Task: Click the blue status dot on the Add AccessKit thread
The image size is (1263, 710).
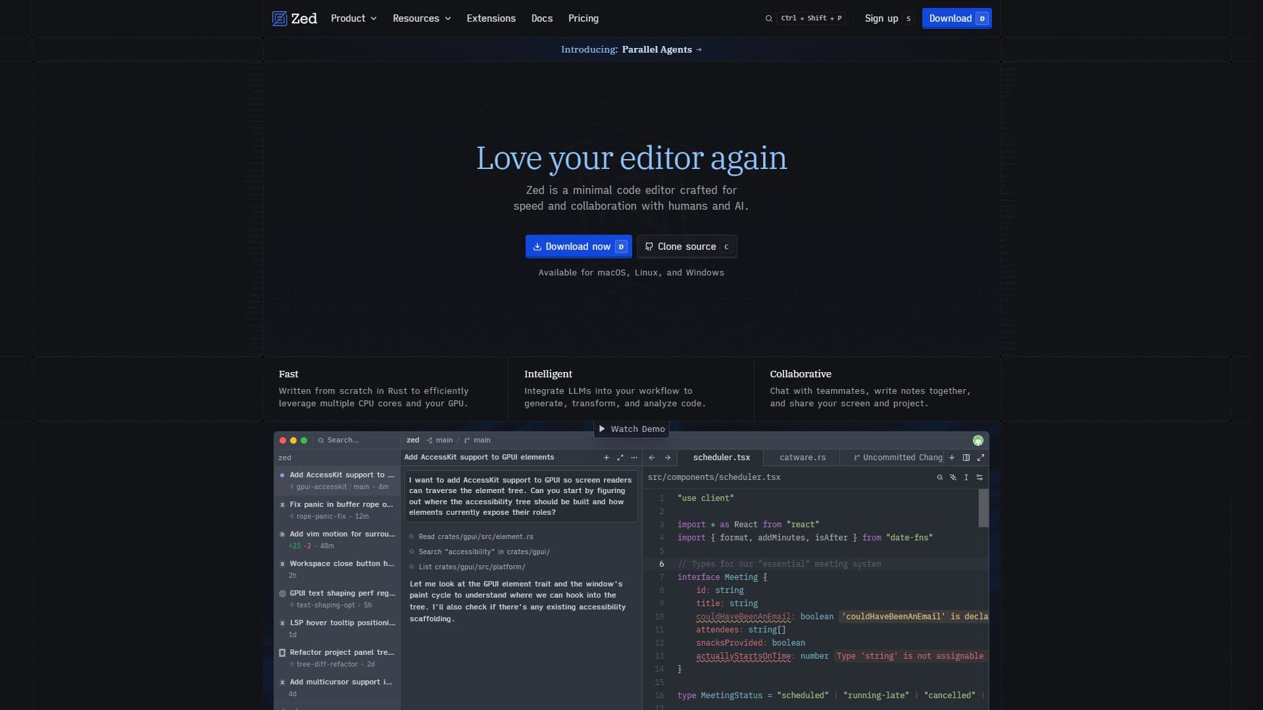Action: point(282,475)
